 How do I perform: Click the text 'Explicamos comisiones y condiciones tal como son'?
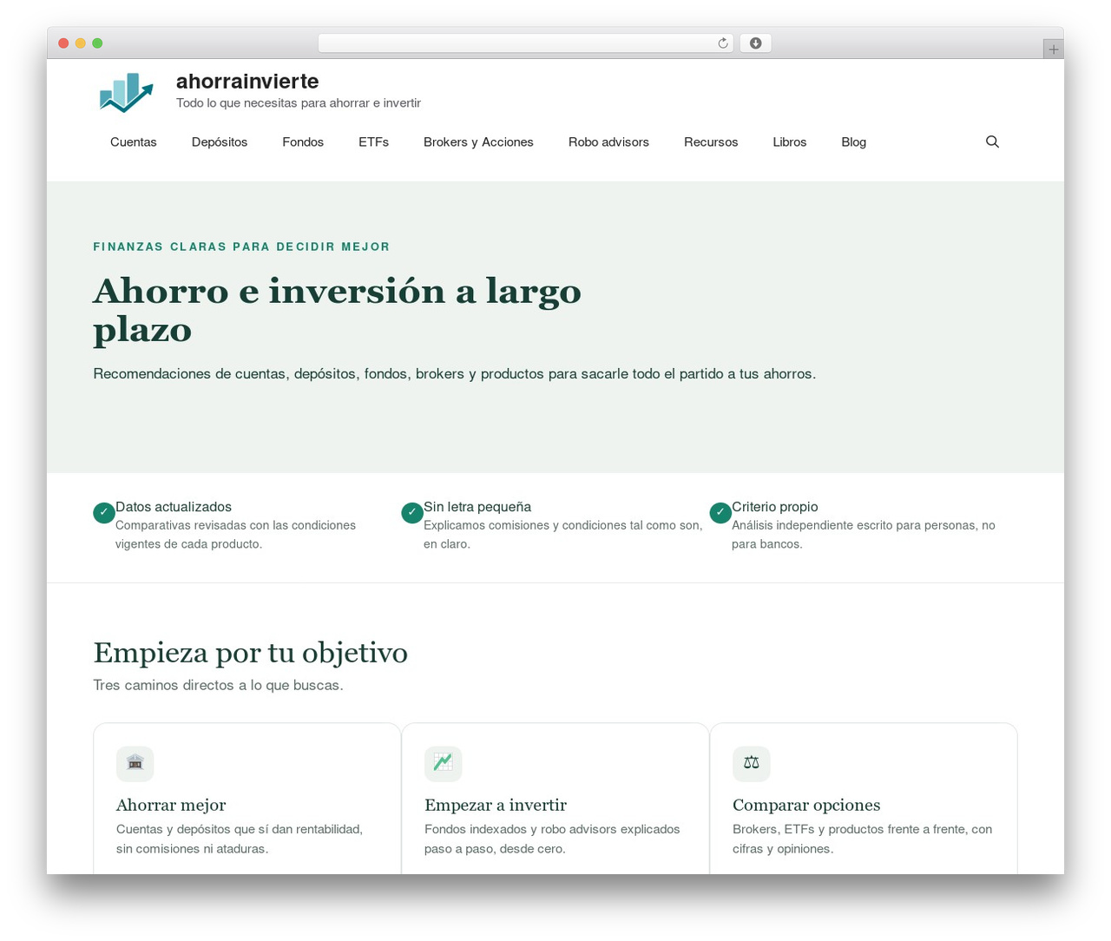[x=562, y=525]
